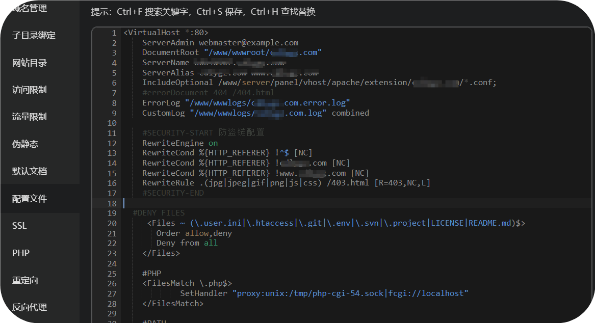Go to 访问限制 configuration
The image size is (595, 323).
[31, 89]
